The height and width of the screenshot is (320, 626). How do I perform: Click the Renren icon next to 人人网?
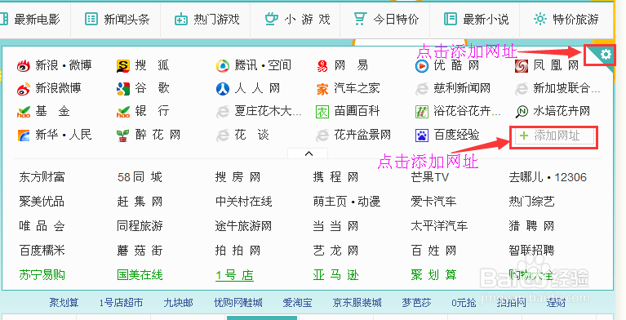[223, 89]
